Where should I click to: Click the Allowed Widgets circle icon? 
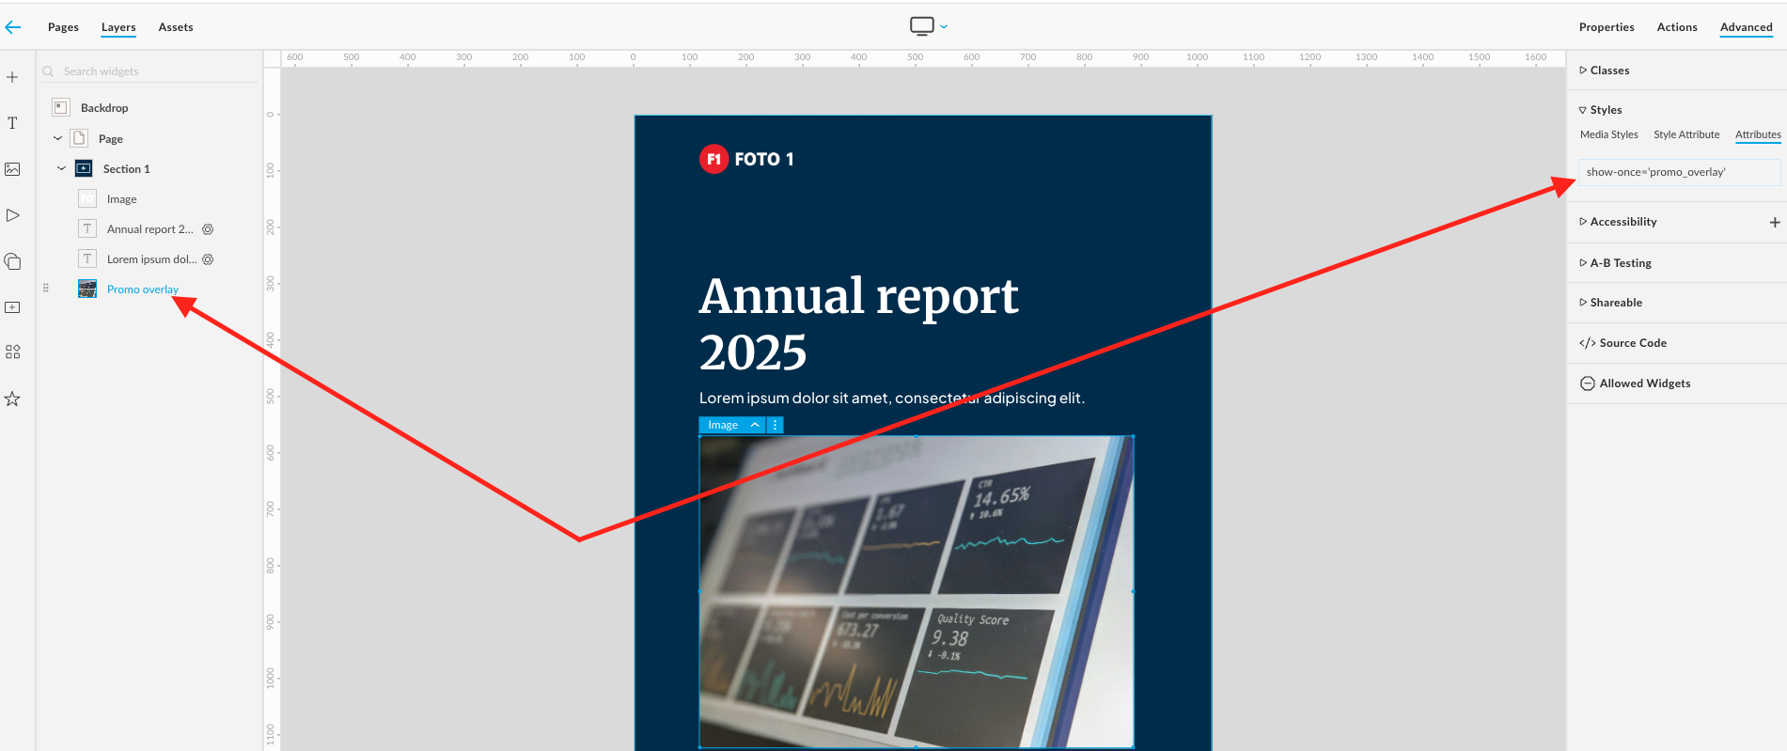point(1588,383)
